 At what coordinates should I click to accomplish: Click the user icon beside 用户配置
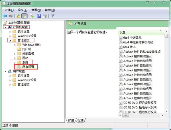[10, 71]
